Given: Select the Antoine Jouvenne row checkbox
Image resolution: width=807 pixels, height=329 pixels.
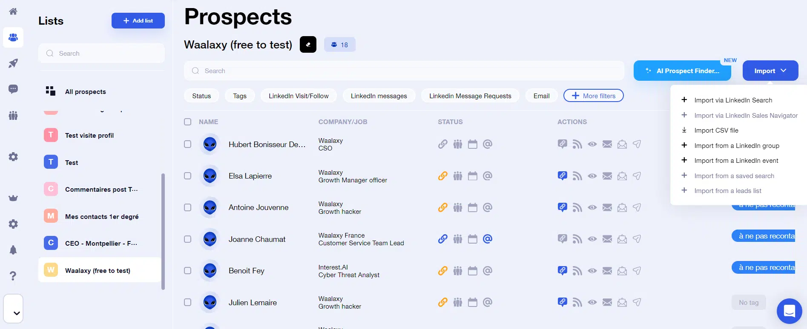Looking at the screenshot, I should point(187,207).
